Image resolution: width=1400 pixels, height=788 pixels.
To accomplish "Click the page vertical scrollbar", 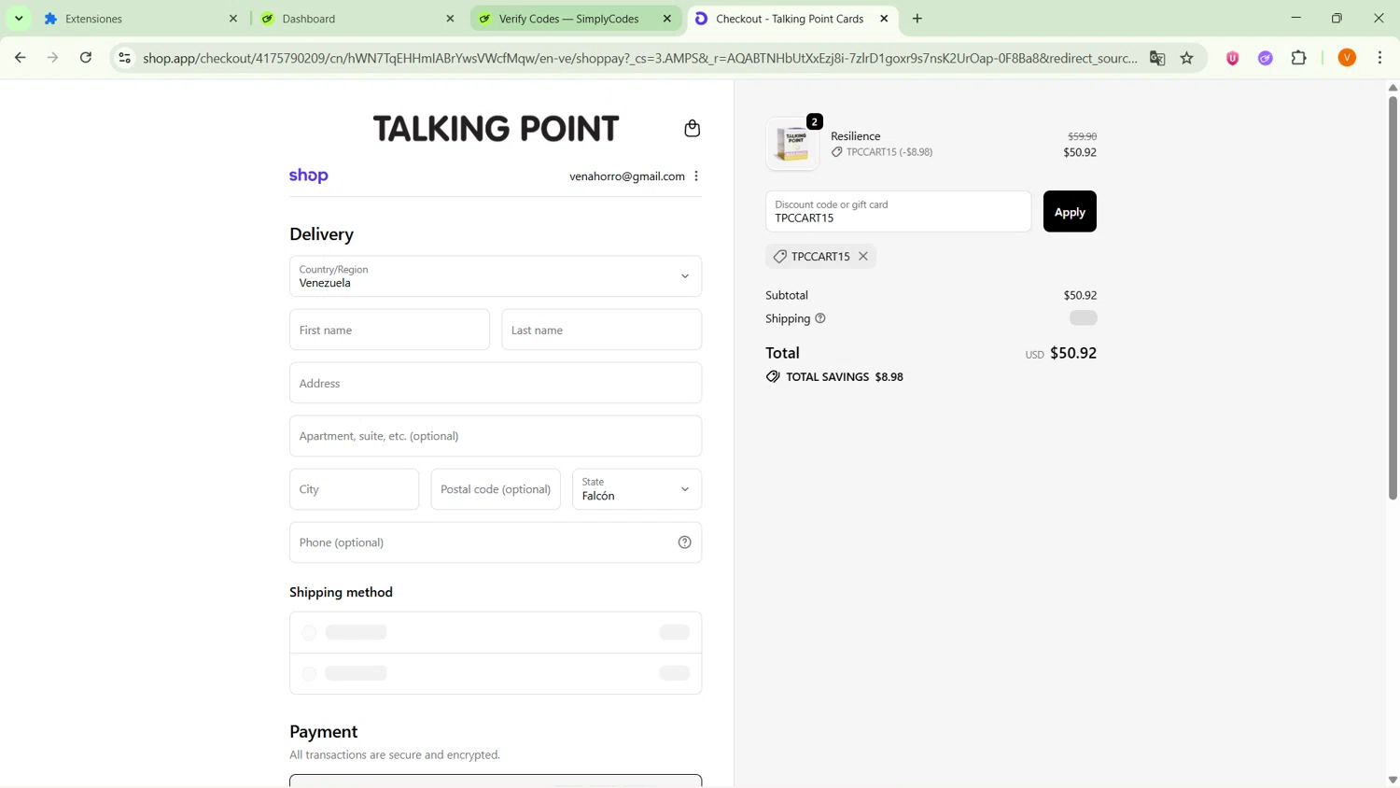I will pyautogui.click(x=1393, y=299).
